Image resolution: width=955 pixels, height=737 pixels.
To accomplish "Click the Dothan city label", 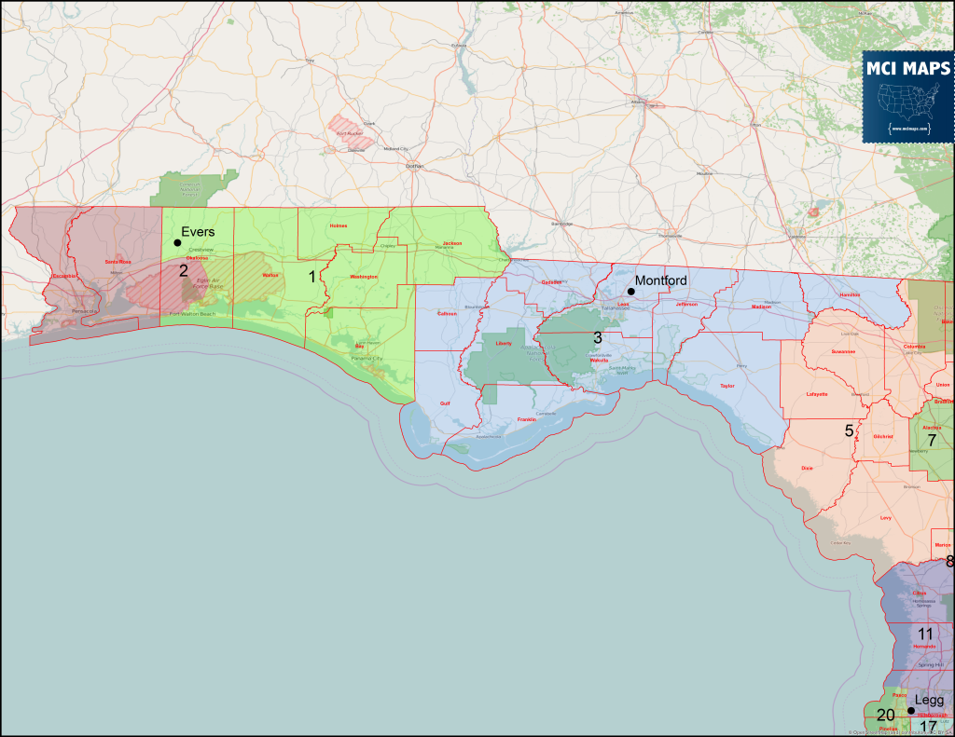I will (x=415, y=166).
